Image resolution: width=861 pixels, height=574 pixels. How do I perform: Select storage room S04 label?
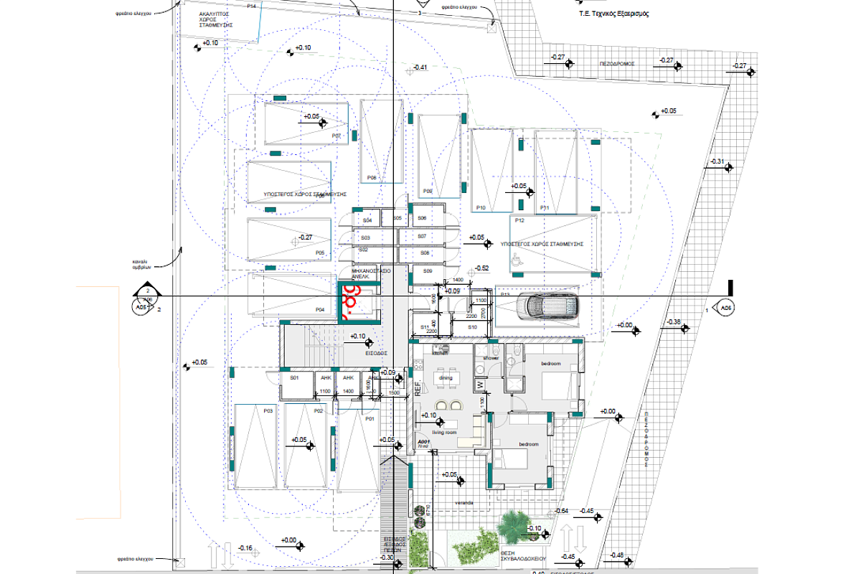[x=367, y=220]
